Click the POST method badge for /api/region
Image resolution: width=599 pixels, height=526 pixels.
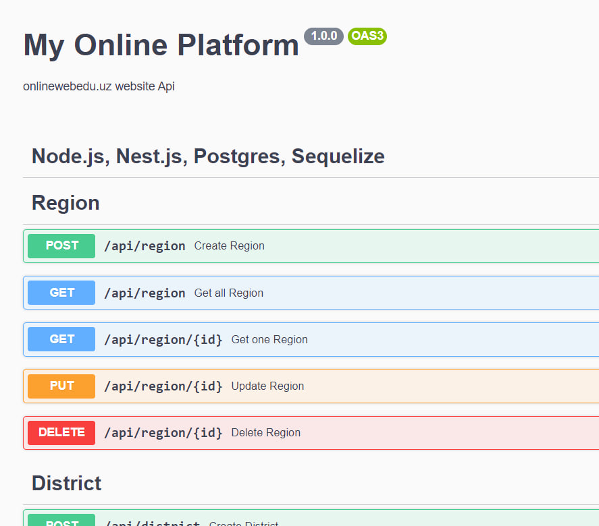[61, 246]
